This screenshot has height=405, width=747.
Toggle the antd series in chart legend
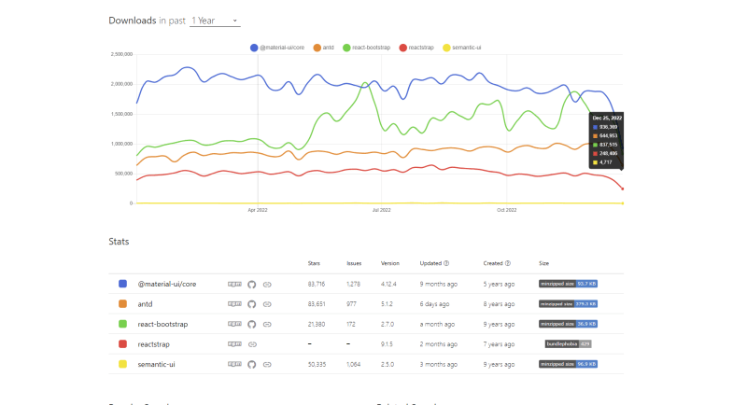(323, 48)
